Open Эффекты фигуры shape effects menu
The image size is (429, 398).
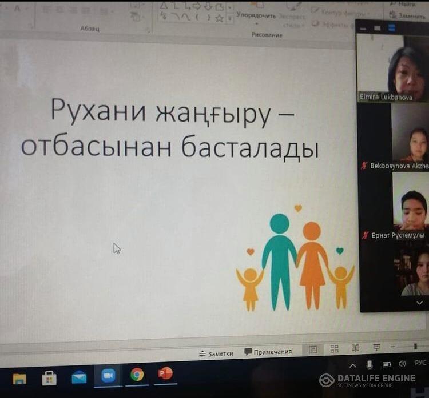coord(334,25)
